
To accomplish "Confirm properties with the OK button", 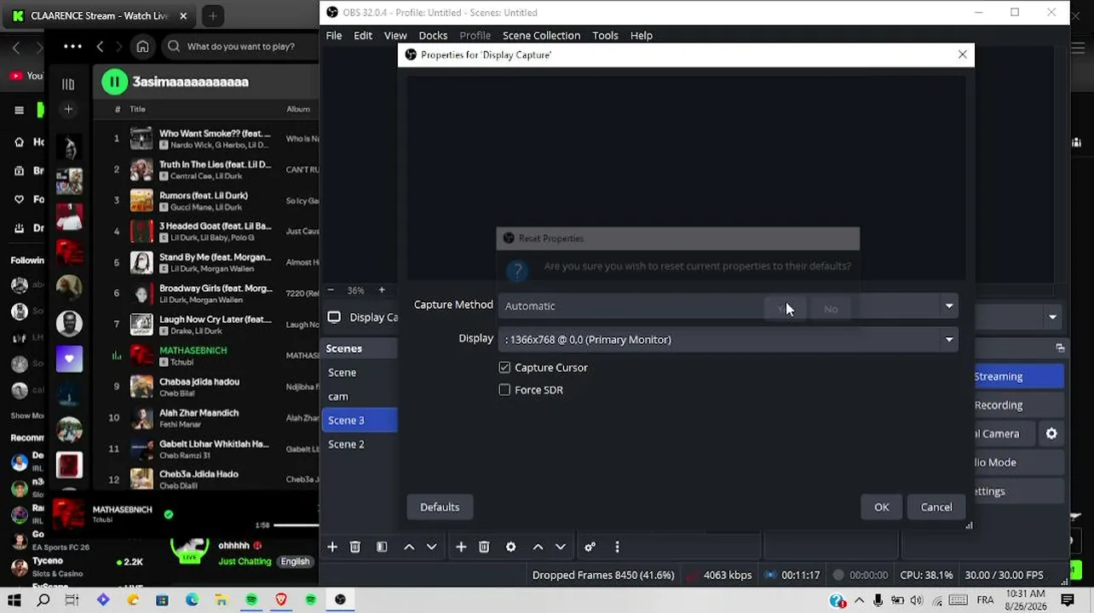I will point(882,507).
